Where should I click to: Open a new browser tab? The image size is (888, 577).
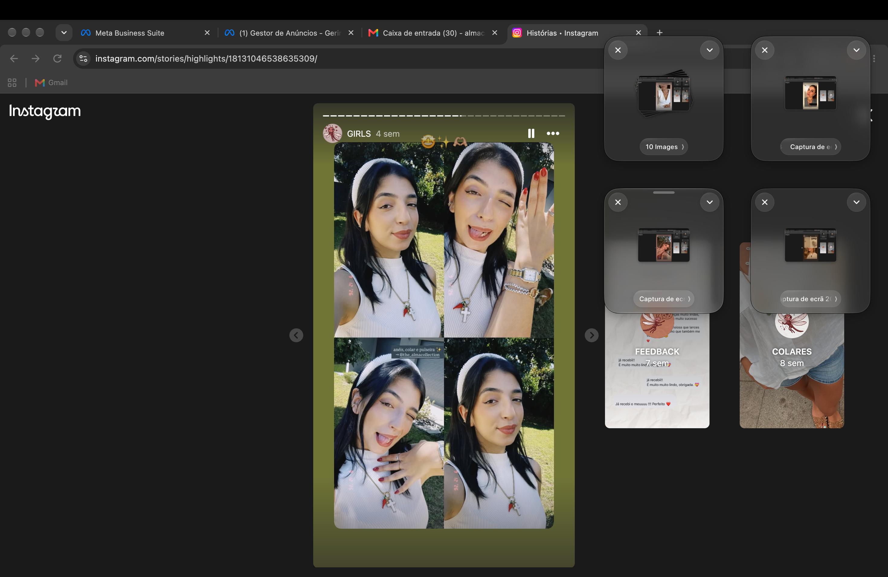pos(659,32)
